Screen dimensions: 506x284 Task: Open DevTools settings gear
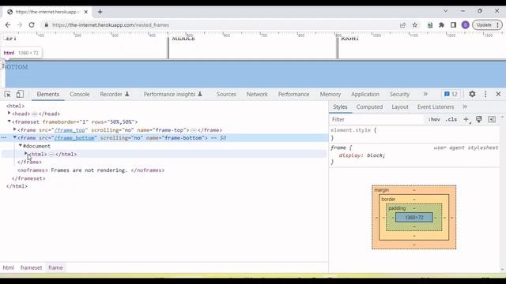[472, 94]
